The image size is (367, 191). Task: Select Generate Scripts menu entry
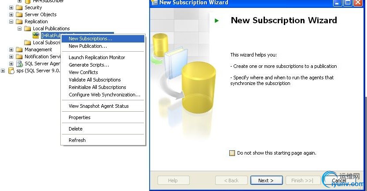coord(103,65)
